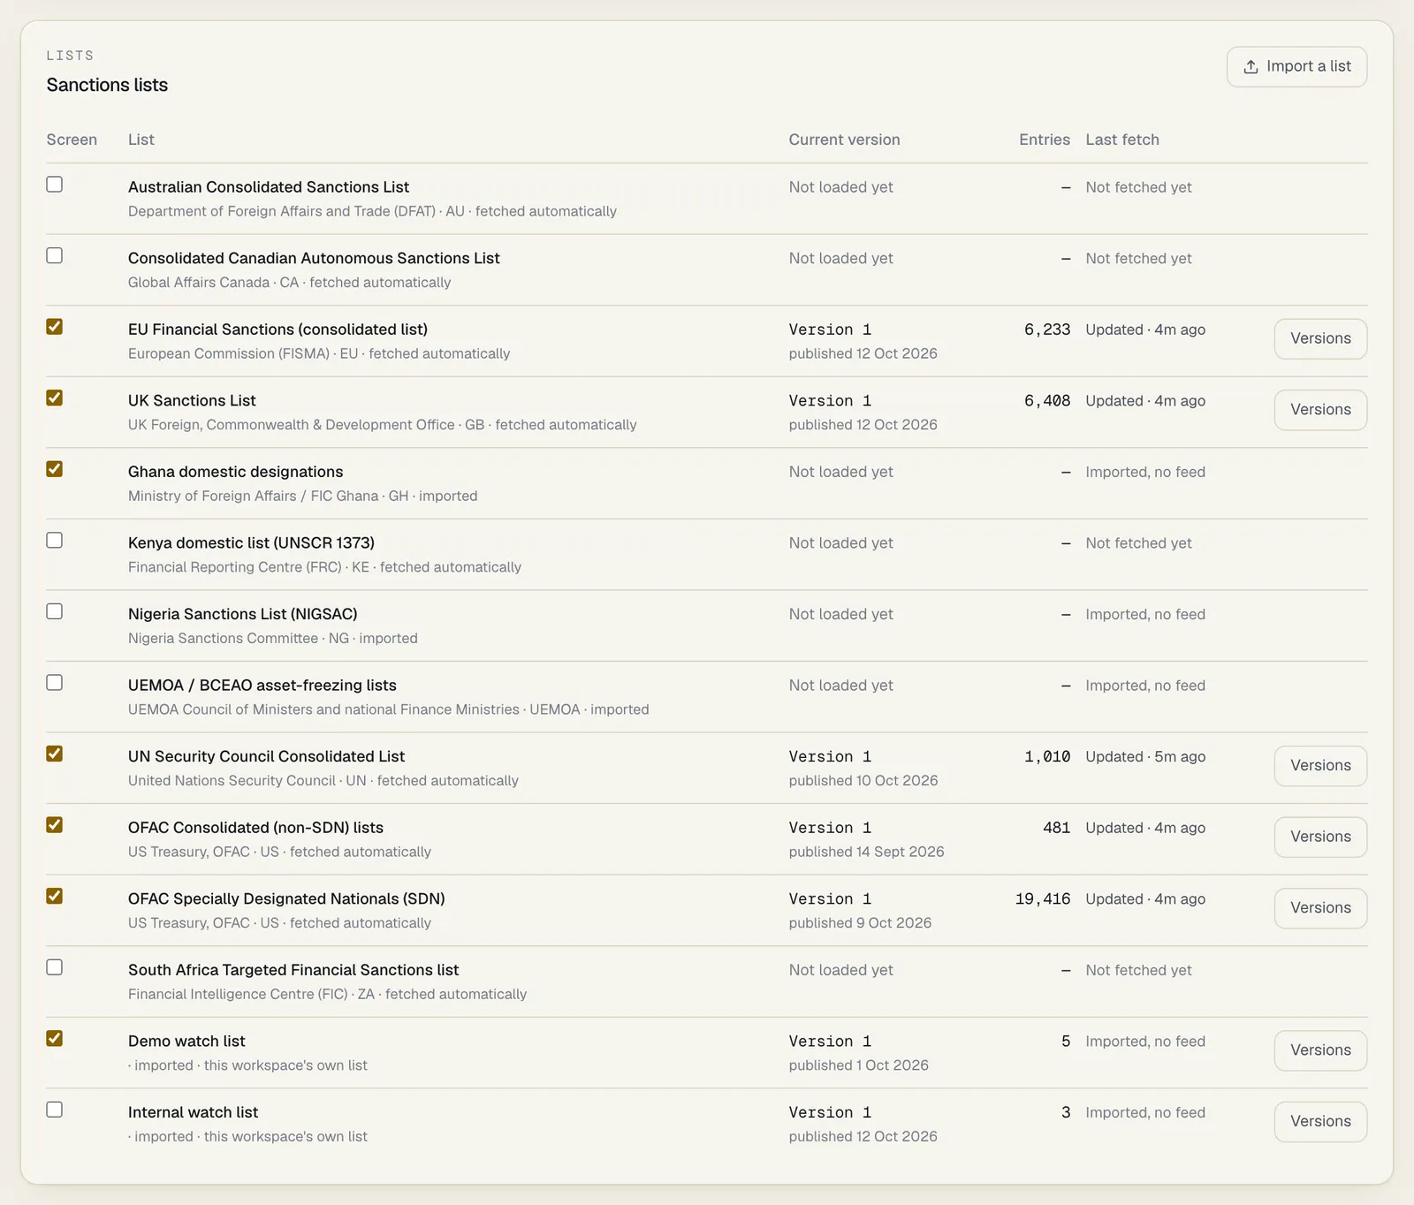Open Versions for Internal watch list
This screenshot has width=1414, height=1205.
click(x=1320, y=1121)
